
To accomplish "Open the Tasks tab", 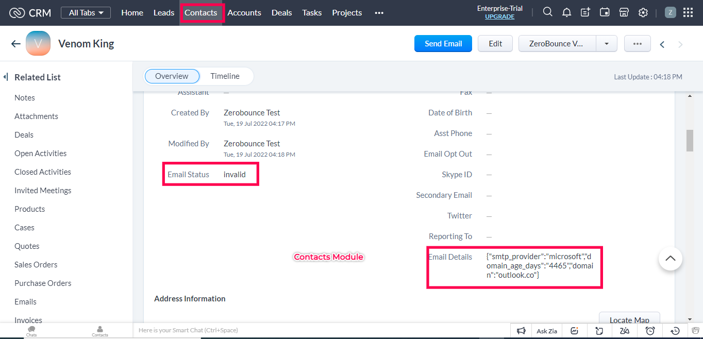I will (x=312, y=12).
